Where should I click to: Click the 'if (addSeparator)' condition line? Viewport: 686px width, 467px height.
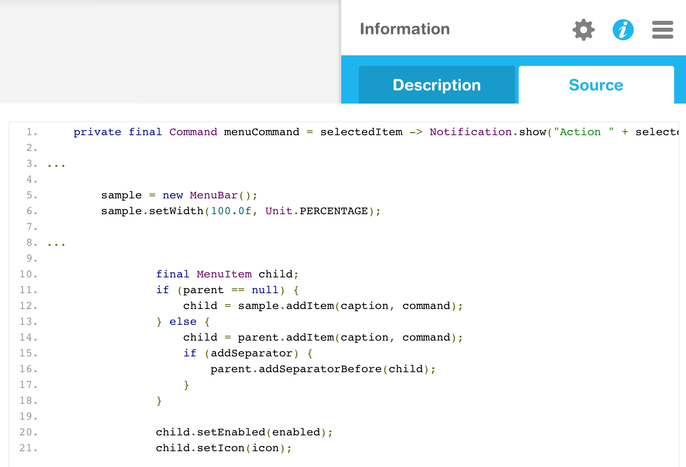pyautogui.click(x=248, y=353)
